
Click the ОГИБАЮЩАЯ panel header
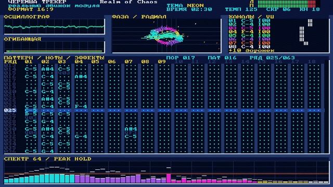(x=22, y=39)
